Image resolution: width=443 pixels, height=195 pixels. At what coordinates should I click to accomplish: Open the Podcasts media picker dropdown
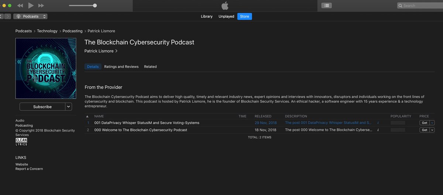tap(31, 16)
